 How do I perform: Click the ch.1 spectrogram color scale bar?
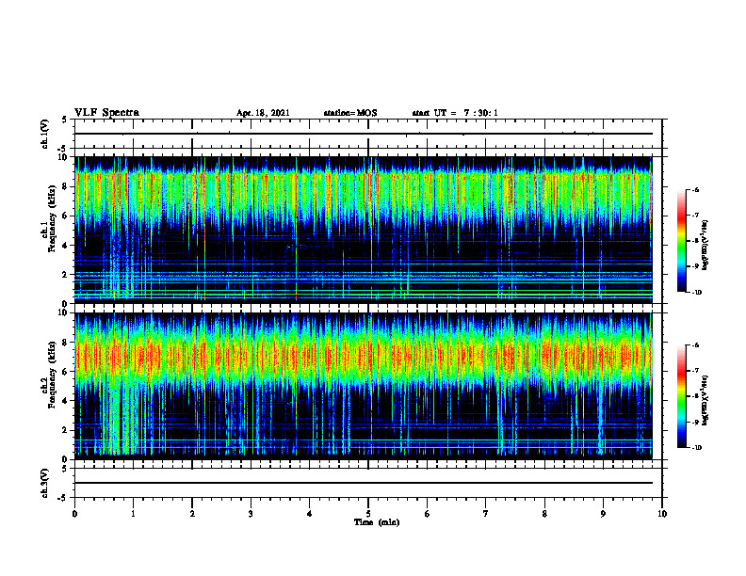coord(681,241)
